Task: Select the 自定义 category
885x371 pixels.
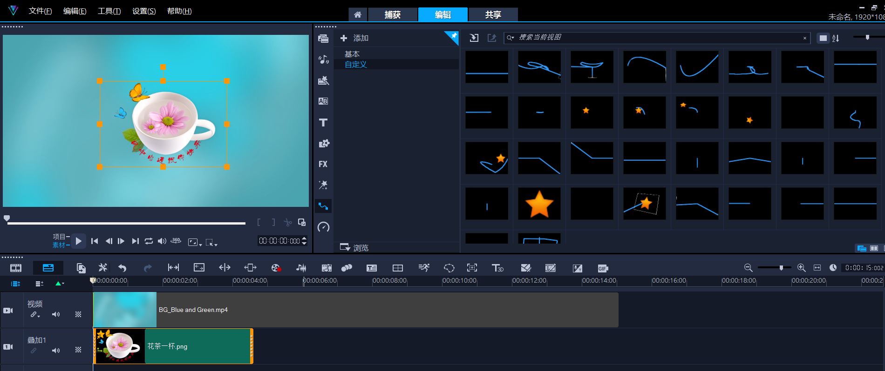Action: (356, 64)
